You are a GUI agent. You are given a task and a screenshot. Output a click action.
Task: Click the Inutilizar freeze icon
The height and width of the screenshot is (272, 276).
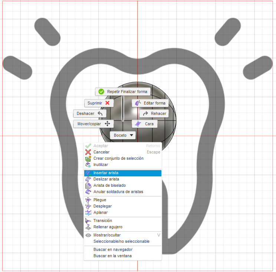(88, 165)
